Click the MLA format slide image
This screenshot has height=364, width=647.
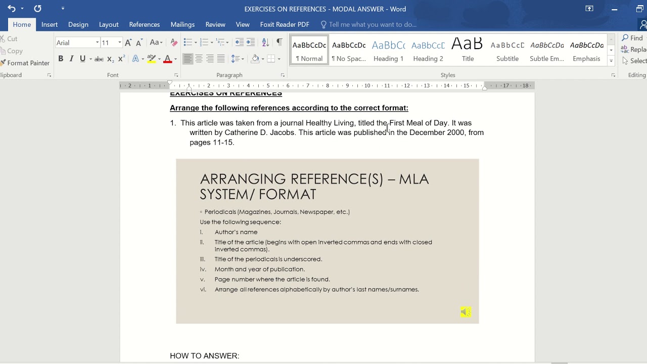[x=328, y=241]
